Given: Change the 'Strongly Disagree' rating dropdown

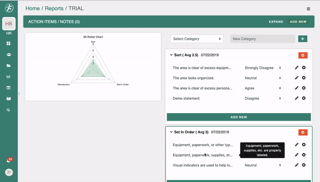Looking at the screenshot, I should (x=263, y=68).
